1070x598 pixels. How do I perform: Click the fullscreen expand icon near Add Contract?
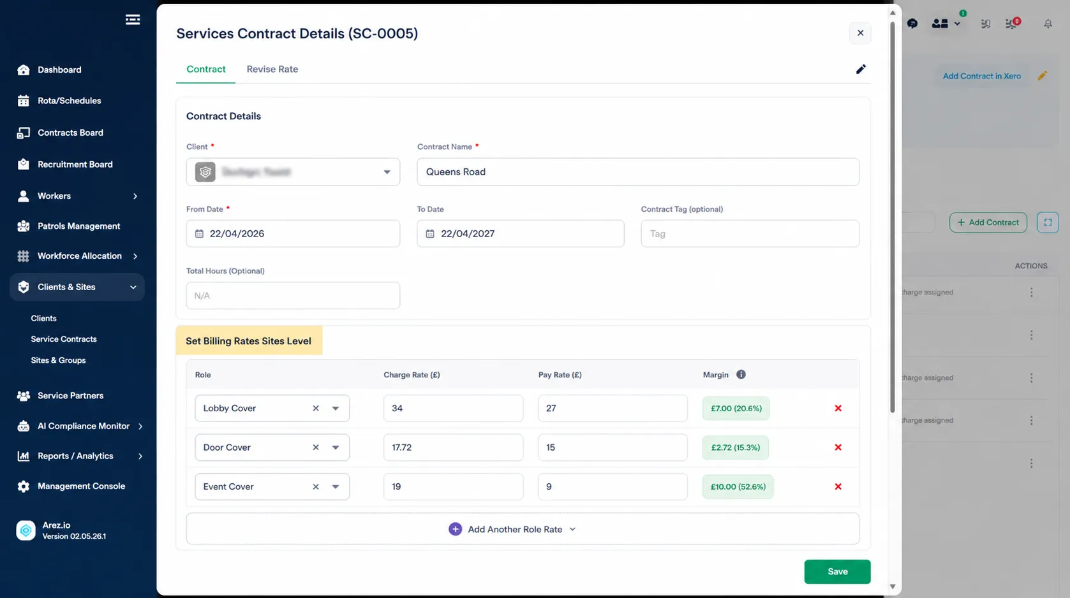pos(1048,222)
